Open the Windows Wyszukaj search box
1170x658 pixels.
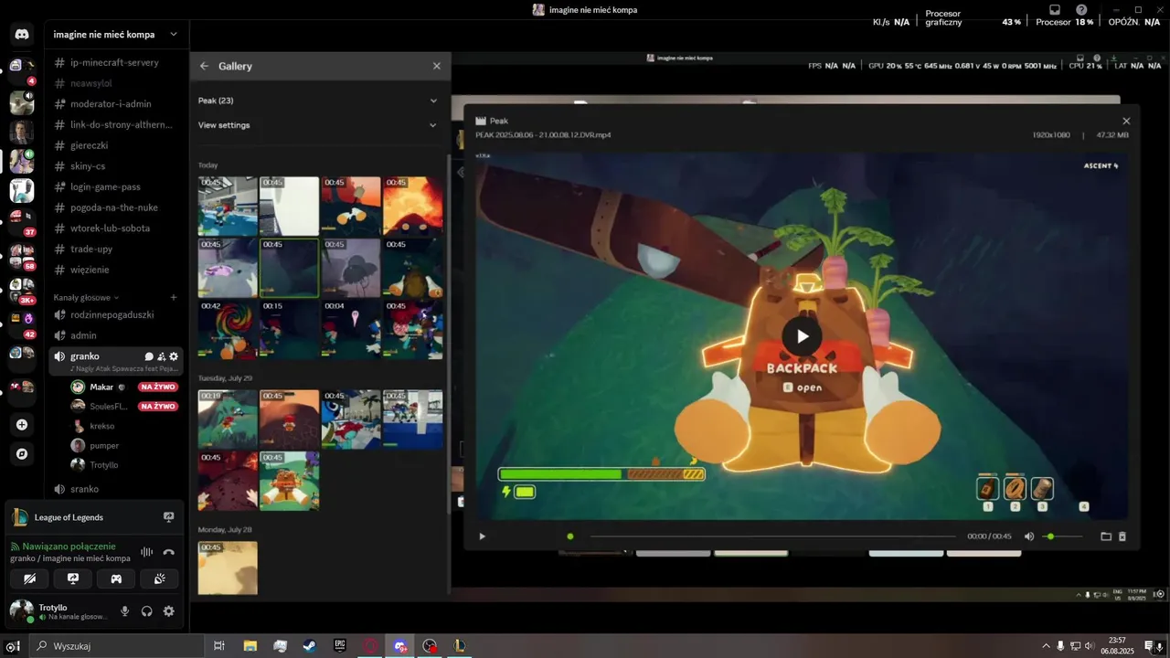(117, 646)
